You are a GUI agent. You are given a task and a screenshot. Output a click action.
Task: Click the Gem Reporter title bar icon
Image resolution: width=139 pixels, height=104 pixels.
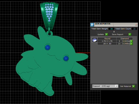click(92, 25)
